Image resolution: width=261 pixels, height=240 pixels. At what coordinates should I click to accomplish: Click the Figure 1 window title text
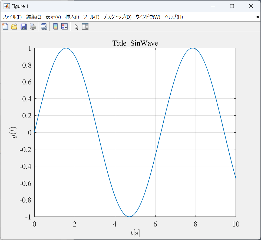point(20,6)
